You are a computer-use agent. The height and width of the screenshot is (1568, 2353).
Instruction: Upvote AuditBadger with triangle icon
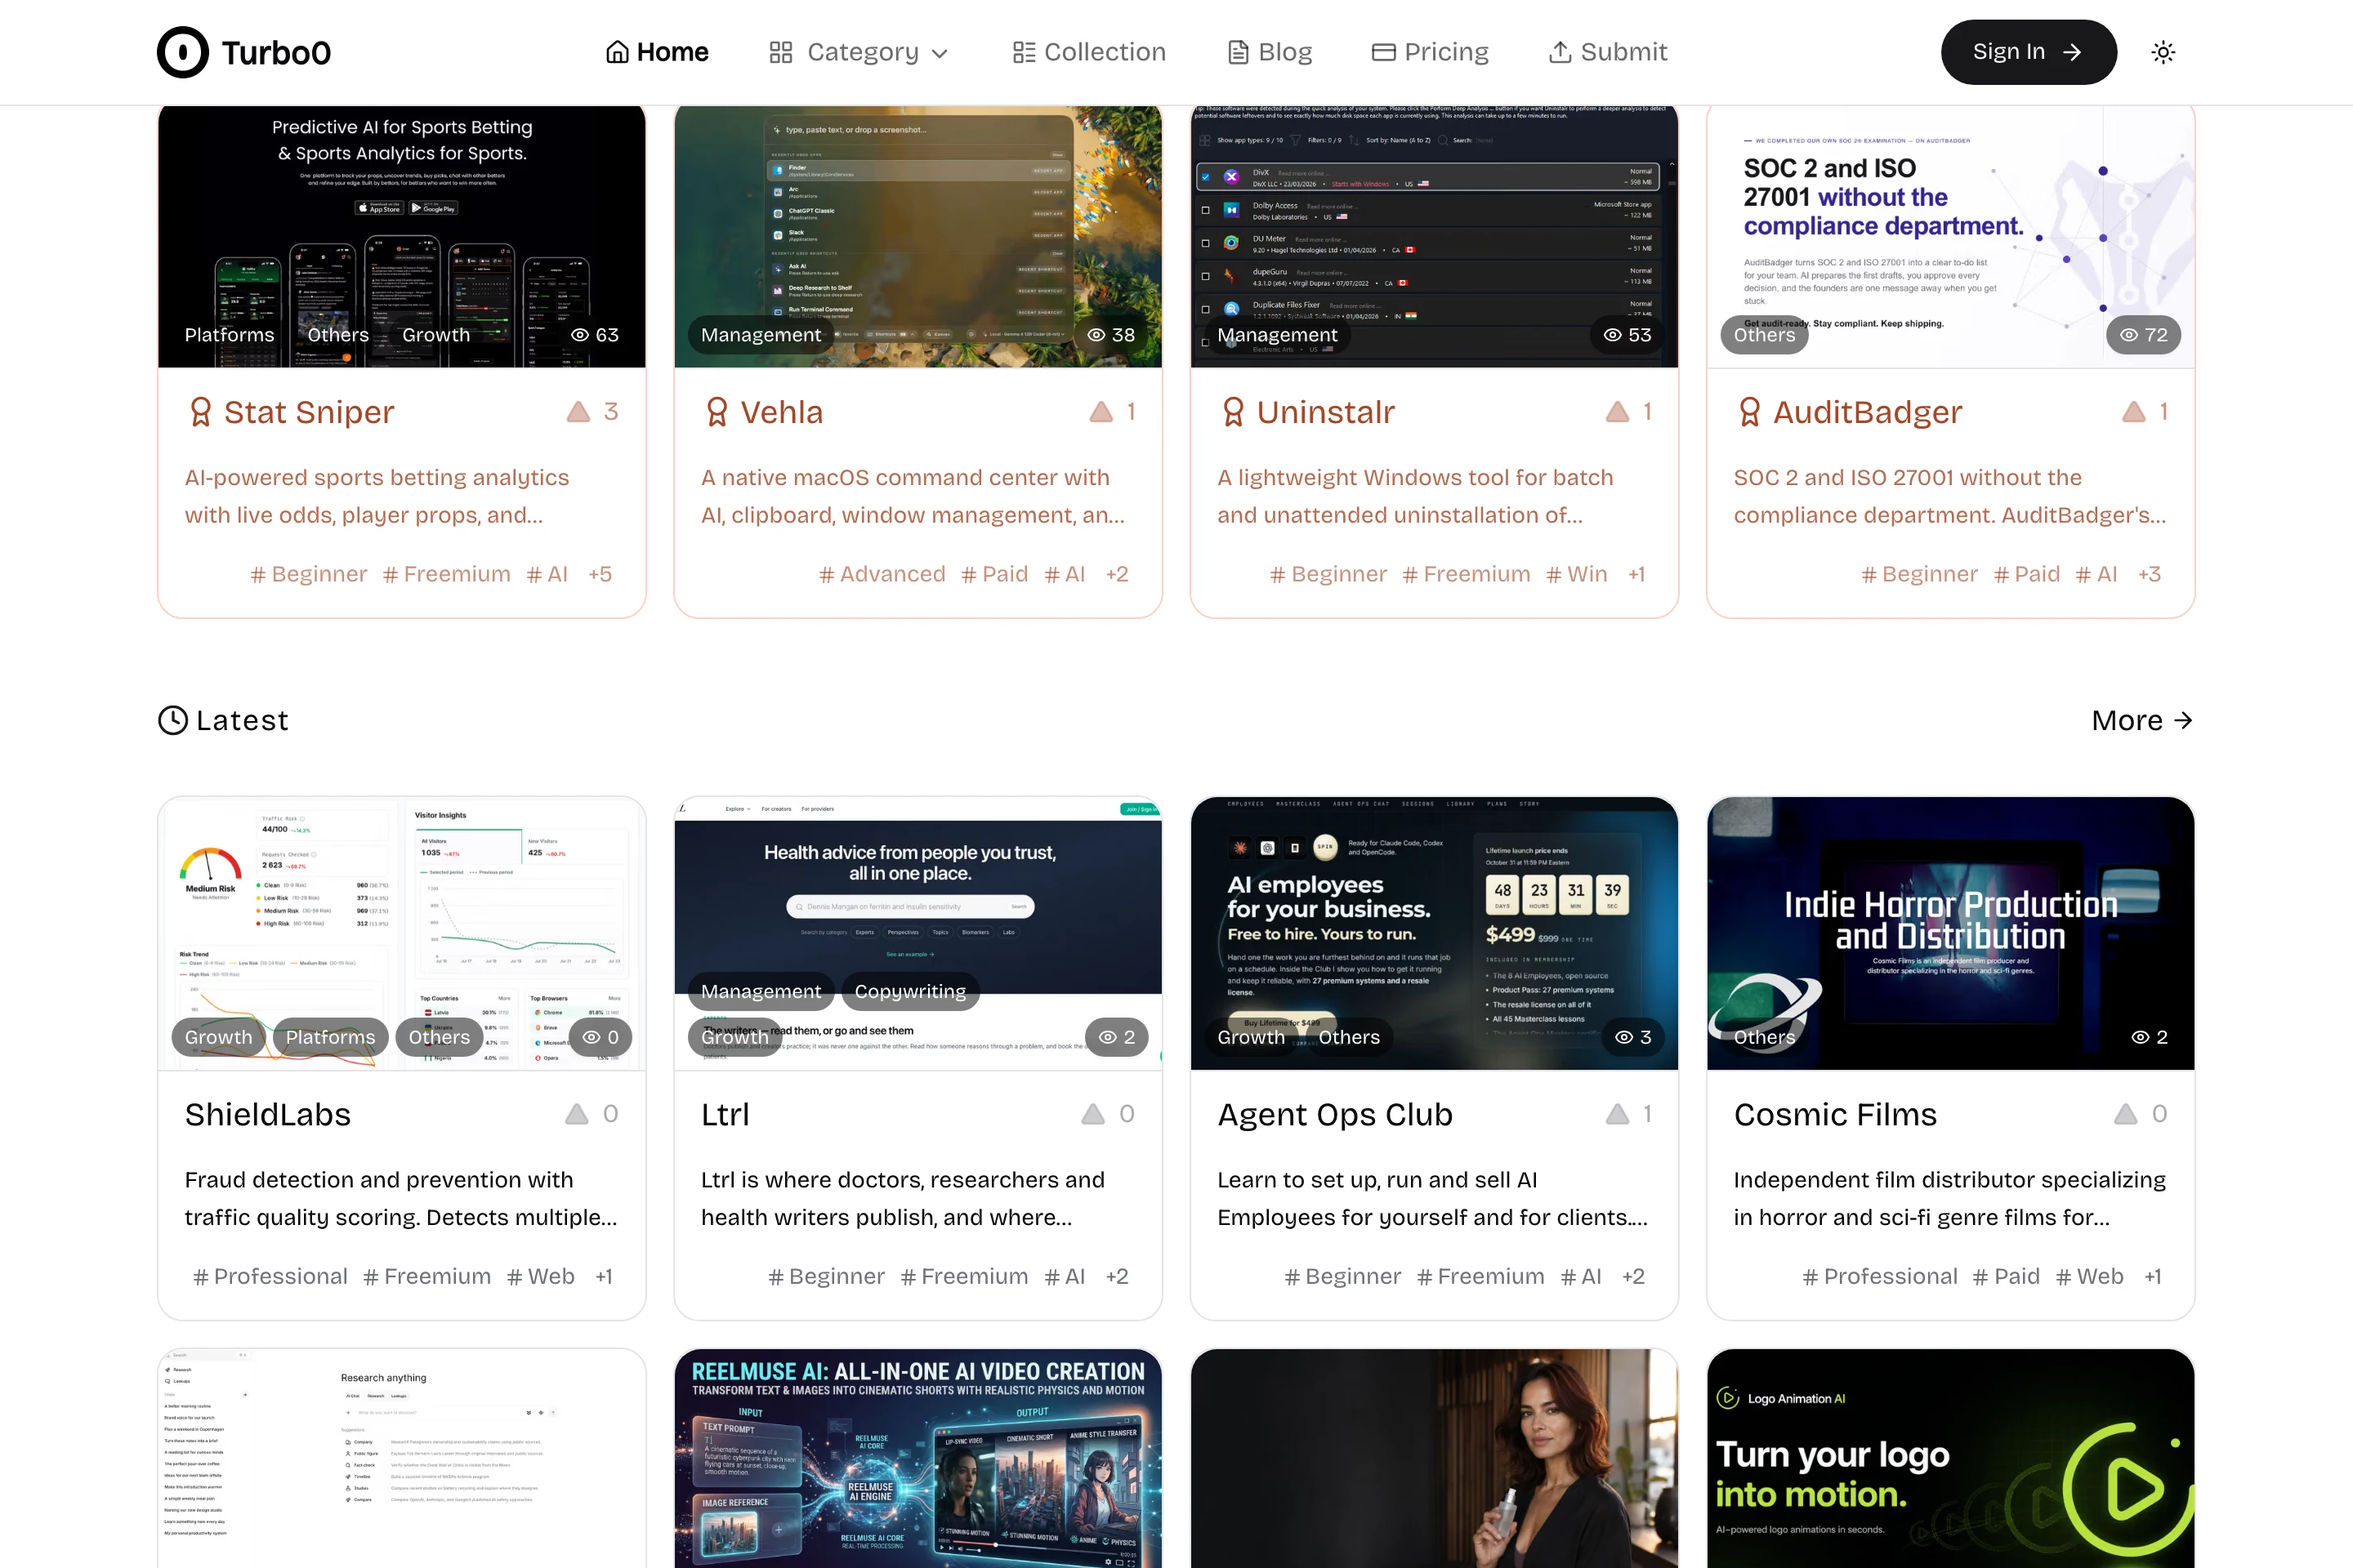[2133, 412]
